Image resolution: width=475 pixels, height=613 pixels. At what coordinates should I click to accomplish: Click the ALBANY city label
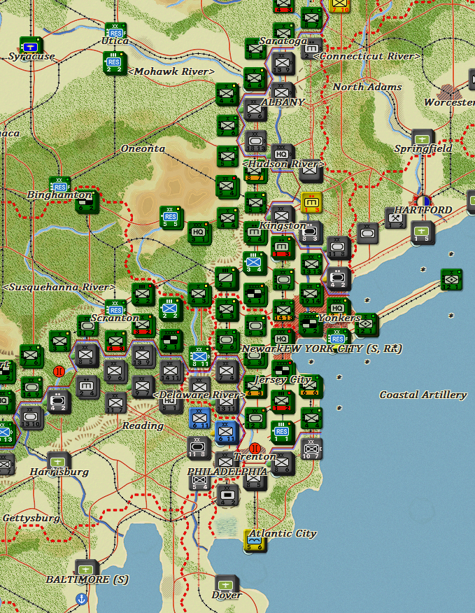coord(282,102)
